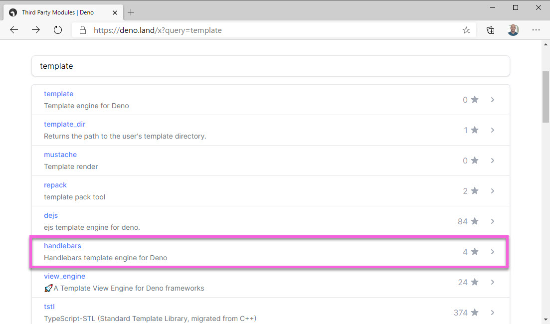Open the template_dir module link

point(64,124)
